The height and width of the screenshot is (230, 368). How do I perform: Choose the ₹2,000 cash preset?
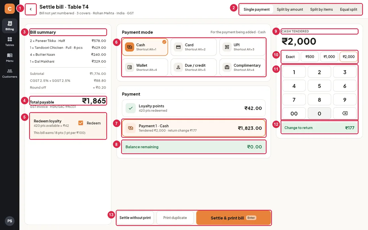[349, 57]
